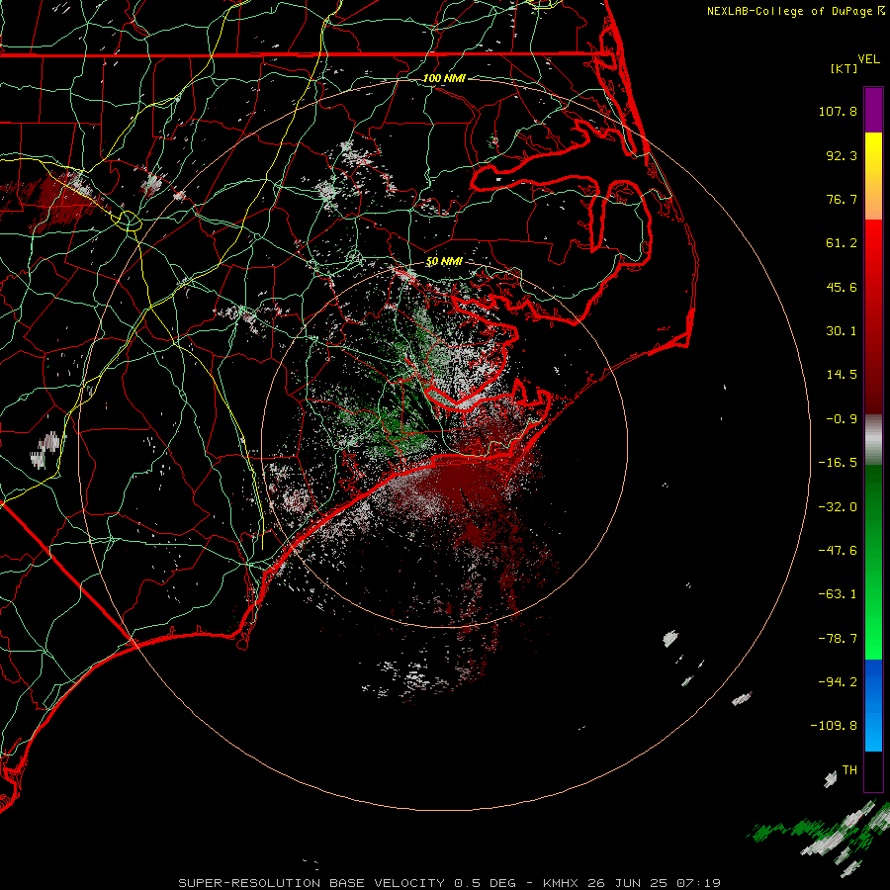
Task: Click the purple top segment of color bar
Action: (873, 111)
